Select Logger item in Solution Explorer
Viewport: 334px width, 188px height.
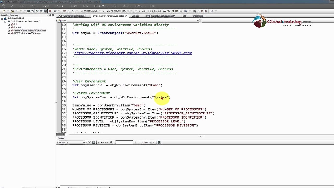pos(18,27)
